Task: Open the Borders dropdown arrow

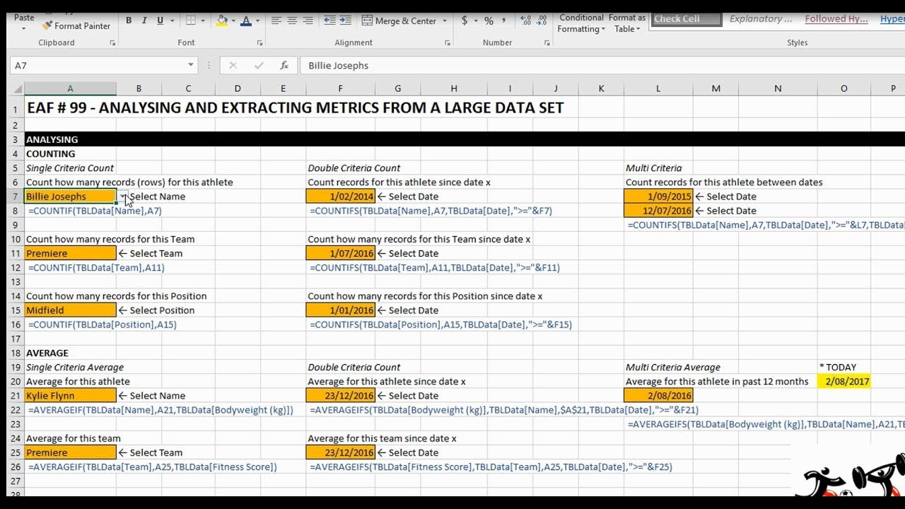Action: [202, 21]
